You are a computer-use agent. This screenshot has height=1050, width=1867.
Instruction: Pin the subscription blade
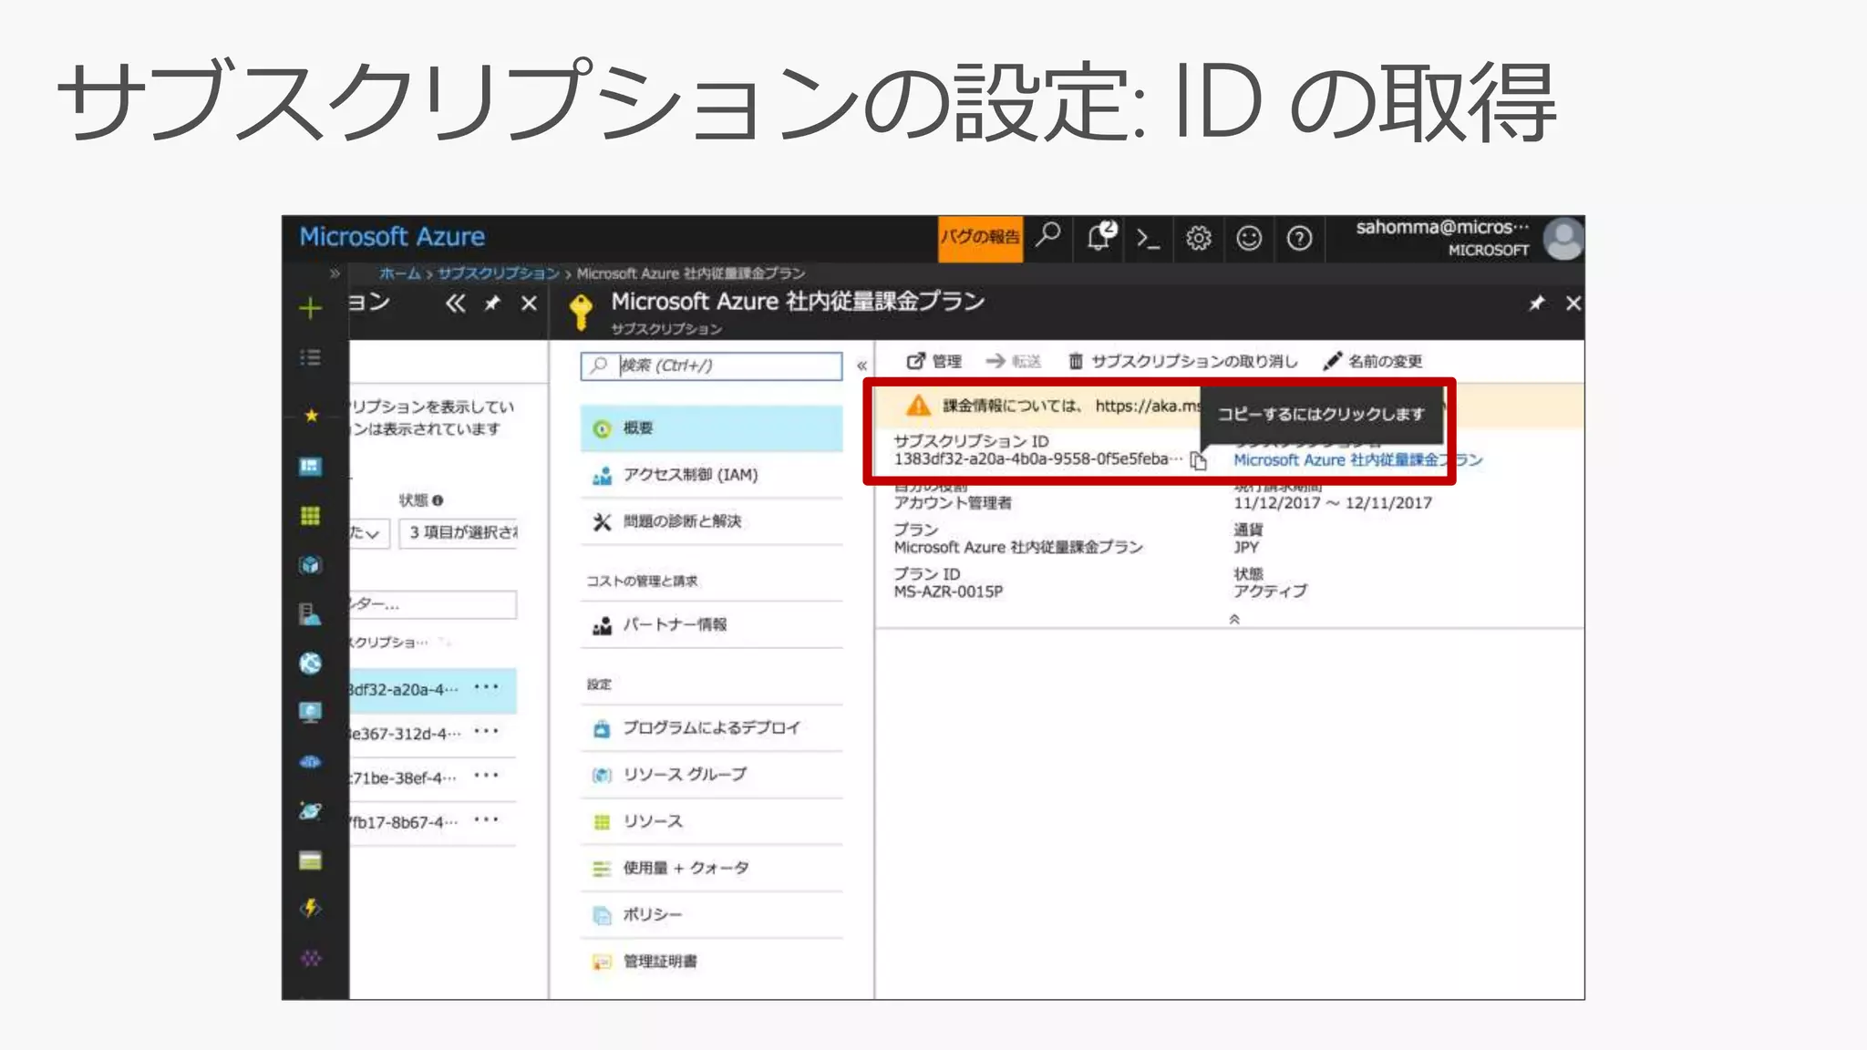pos(1536,304)
